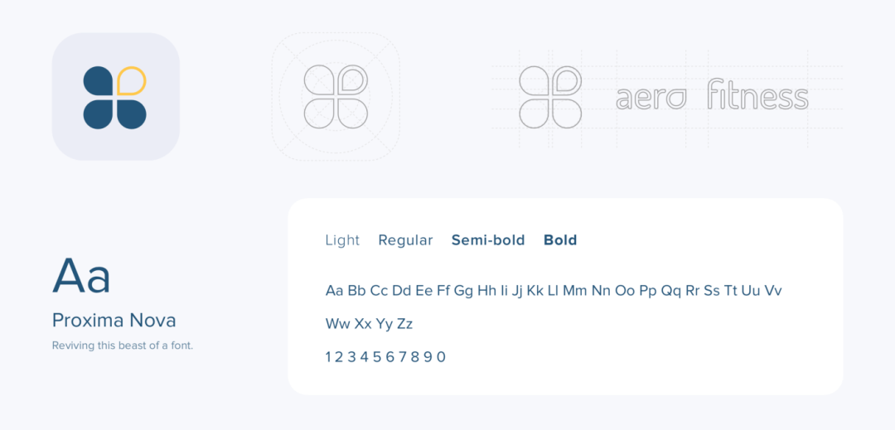Click the "Reviving this beast of a font." caption
Image resolution: width=895 pixels, height=430 pixels.
tap(122, 345)
